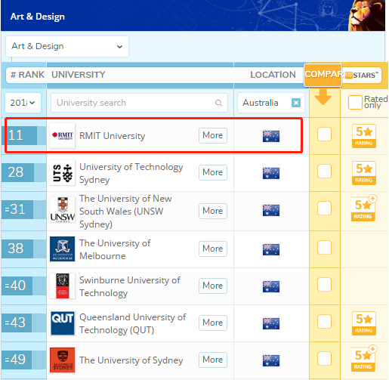
Task: Click More button for University of Melbourne
Action: click(213, 249)
